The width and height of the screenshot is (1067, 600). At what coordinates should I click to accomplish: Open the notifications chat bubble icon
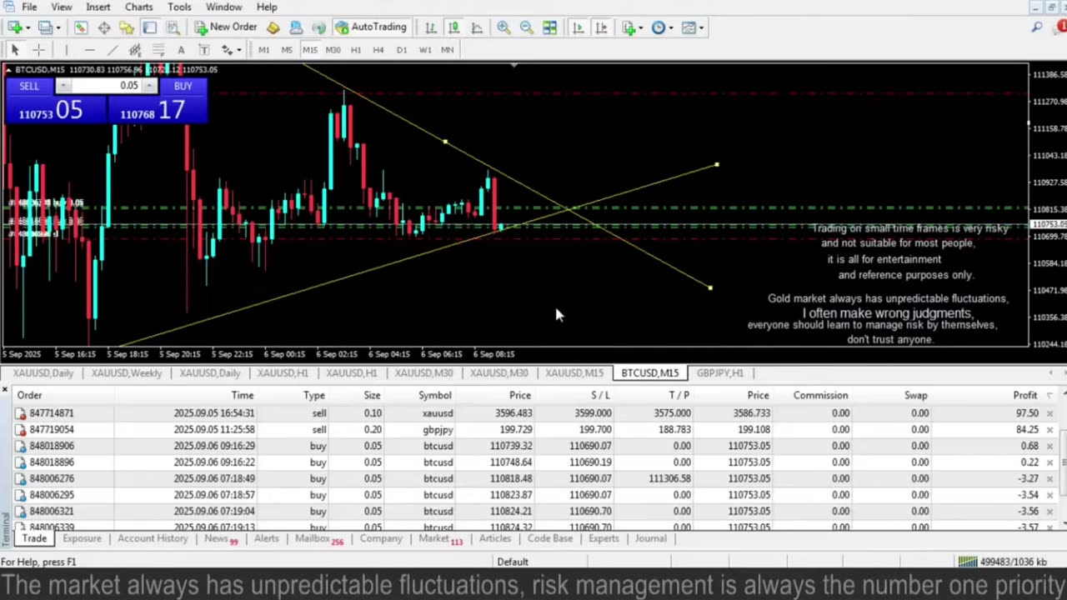point(1061,27)
